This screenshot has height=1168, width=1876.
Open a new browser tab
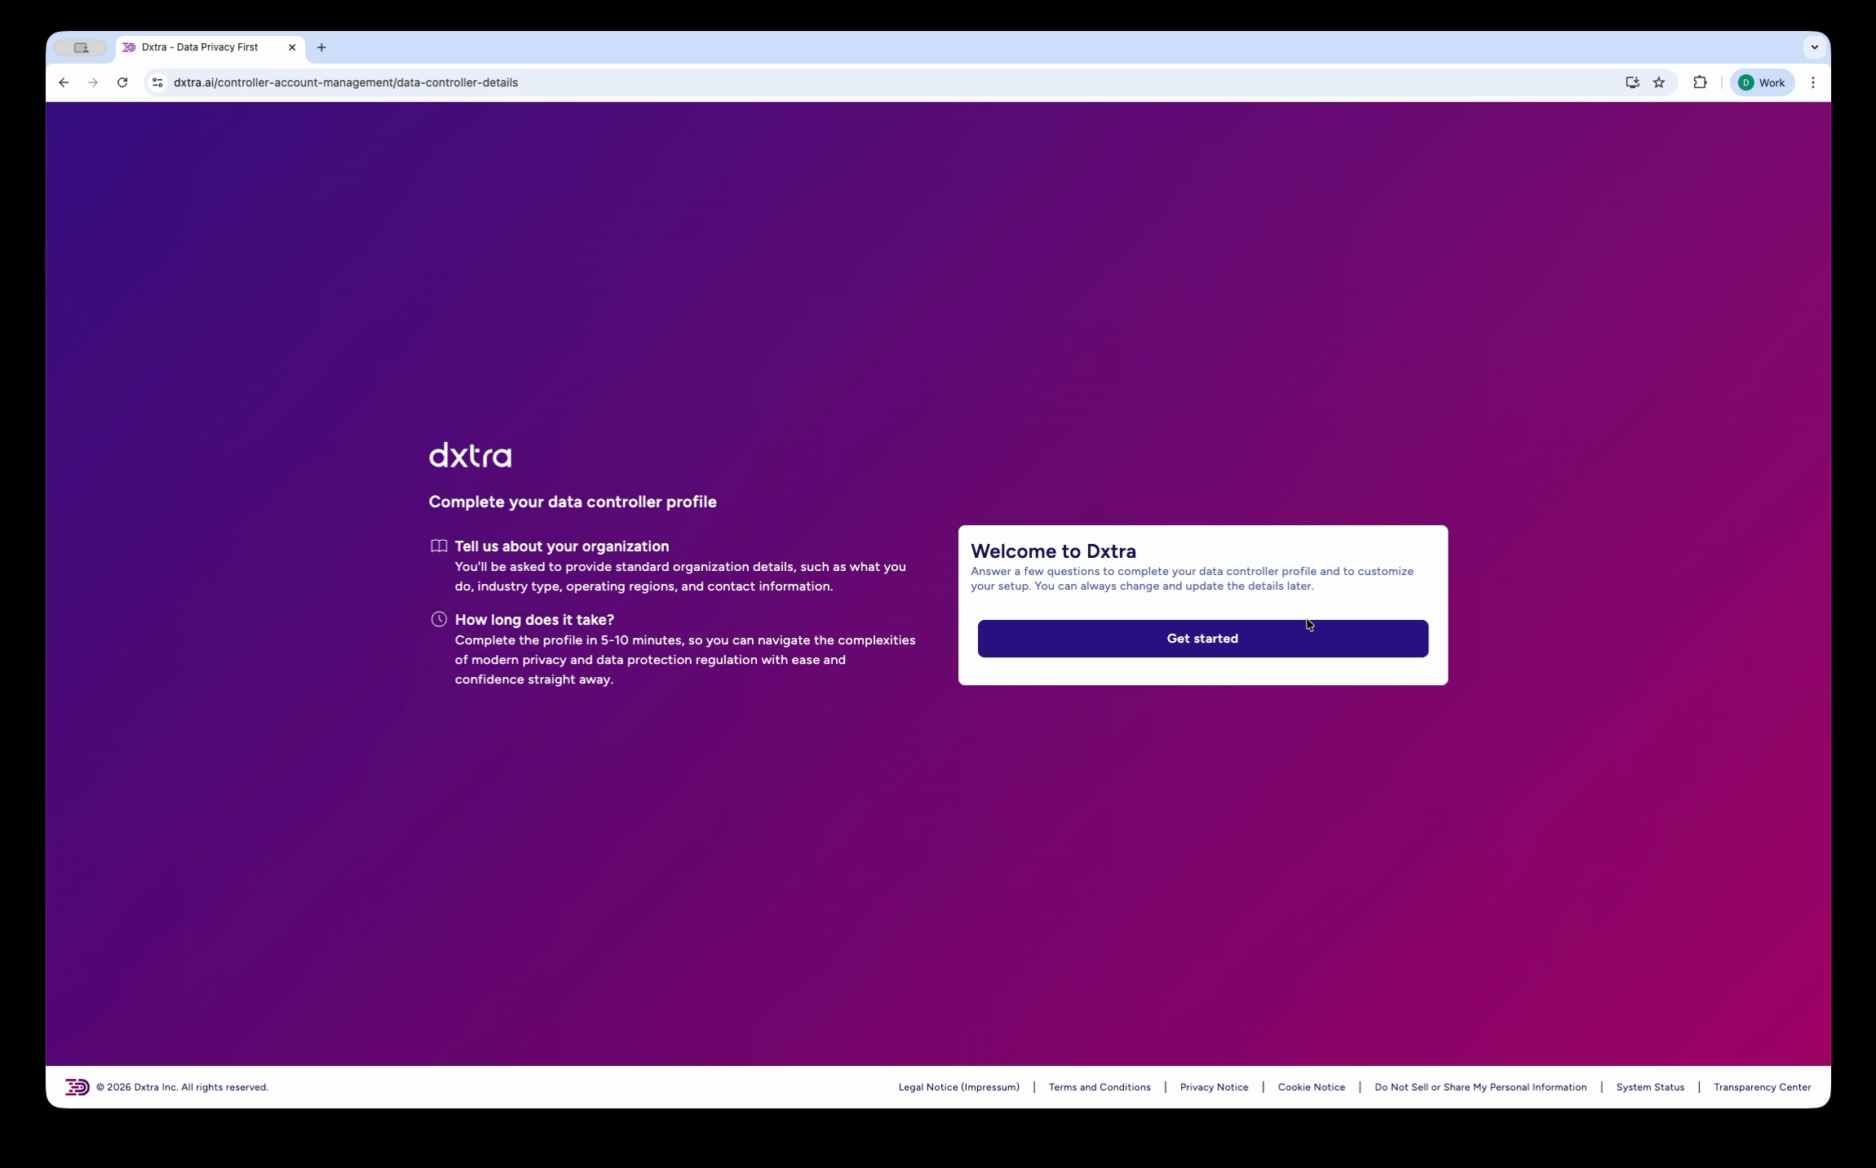click(321, 47)
